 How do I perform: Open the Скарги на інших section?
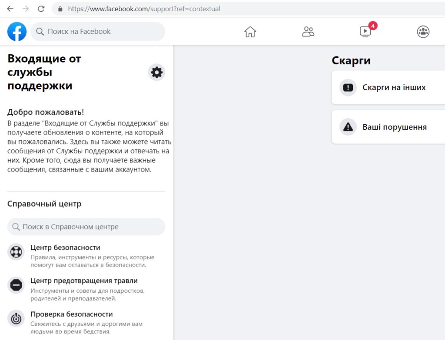coord(394,88)
